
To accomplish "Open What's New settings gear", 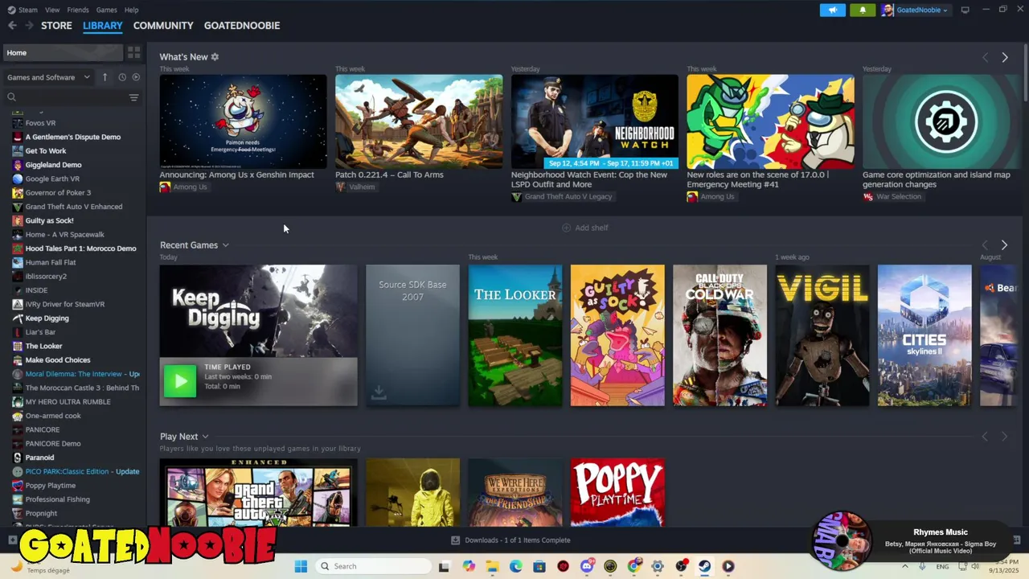I will tap(215, 57).
